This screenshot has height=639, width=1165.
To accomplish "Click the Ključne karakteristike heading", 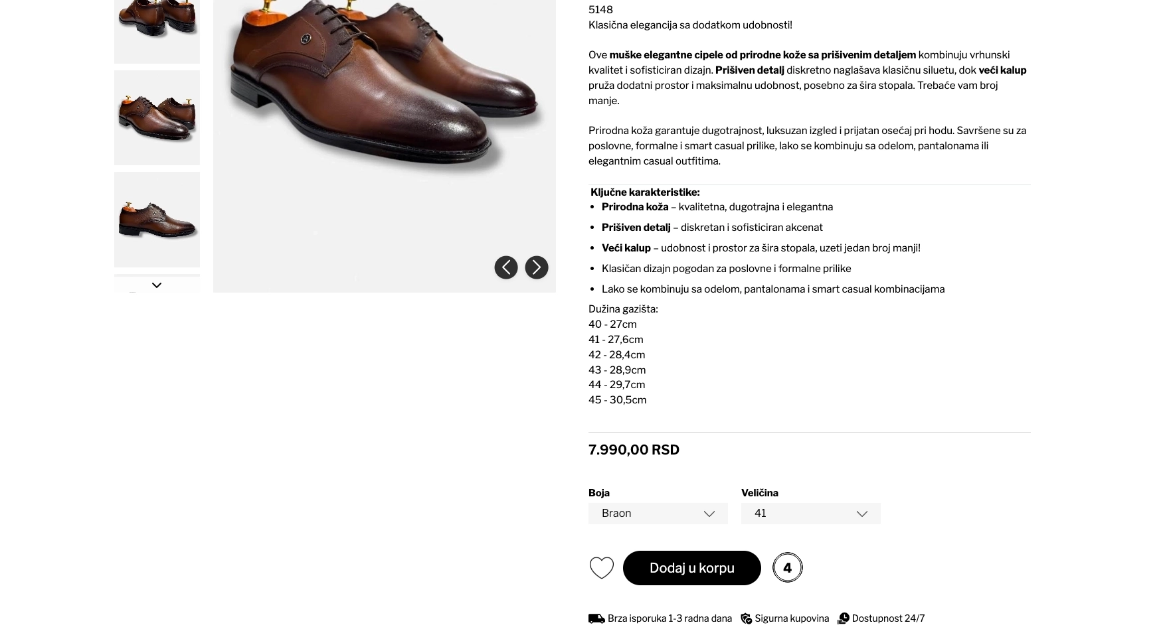I will click(x=645, y=192).
